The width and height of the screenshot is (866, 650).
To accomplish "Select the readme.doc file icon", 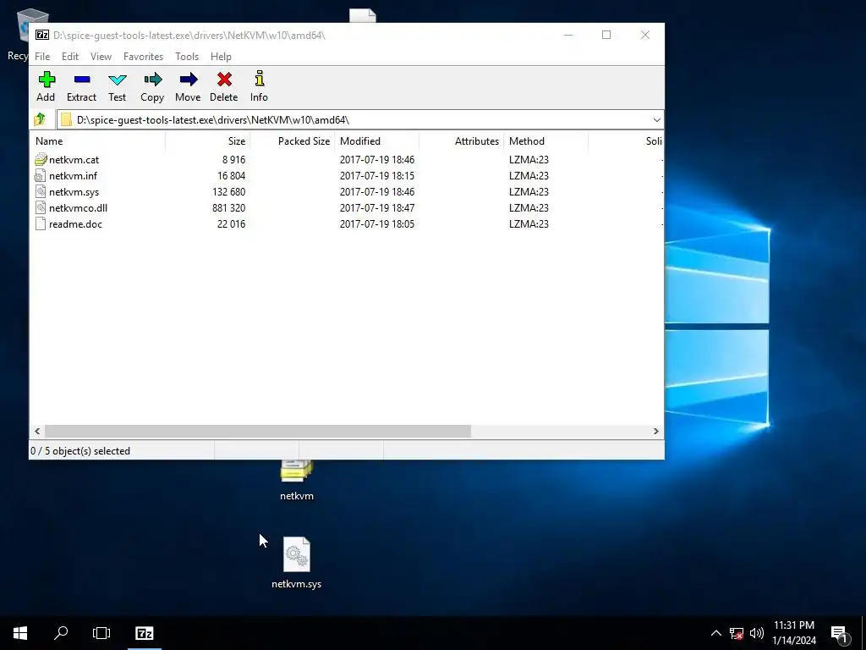I will [40, 223].
